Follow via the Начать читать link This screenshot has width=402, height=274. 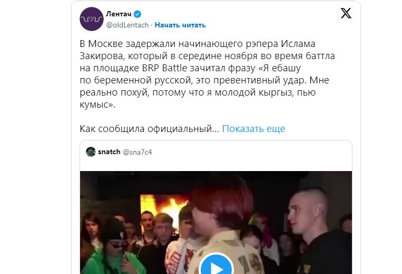coord(180,25)
